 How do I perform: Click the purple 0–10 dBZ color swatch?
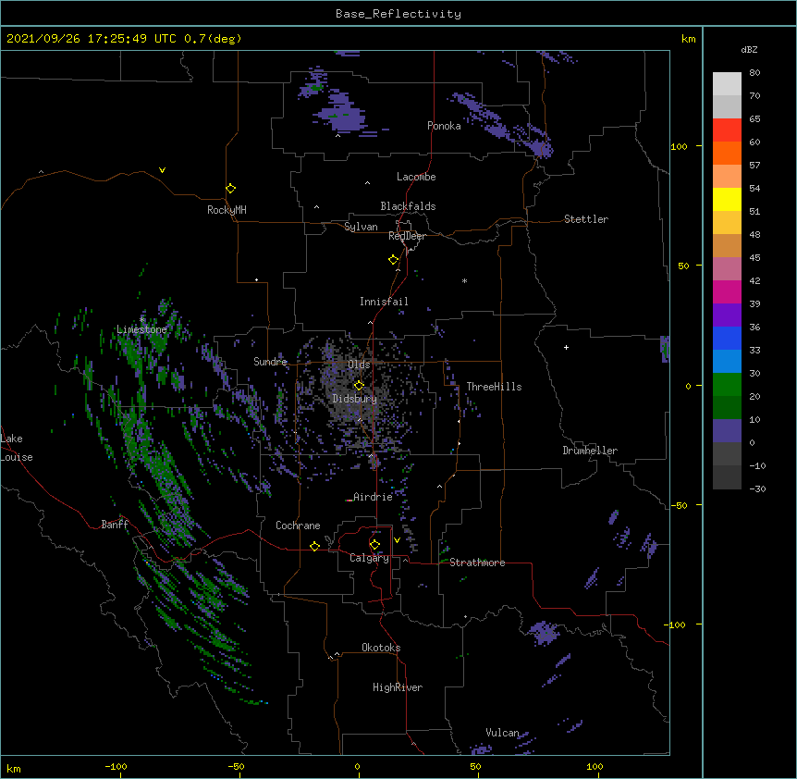(x=727, y=431)
